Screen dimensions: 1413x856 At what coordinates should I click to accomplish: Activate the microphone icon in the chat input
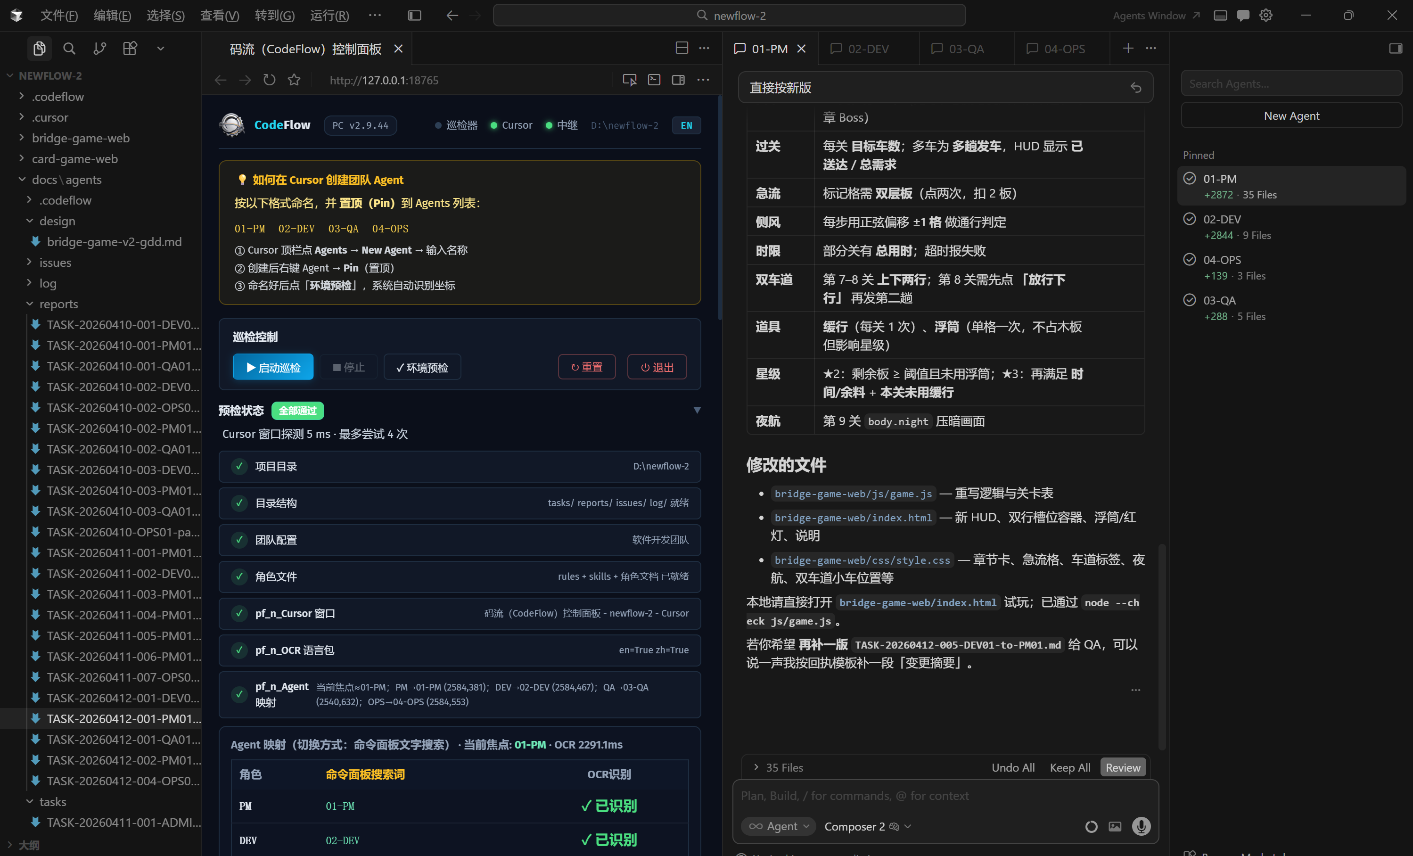pyautogui.click(x=1141, y=826)
